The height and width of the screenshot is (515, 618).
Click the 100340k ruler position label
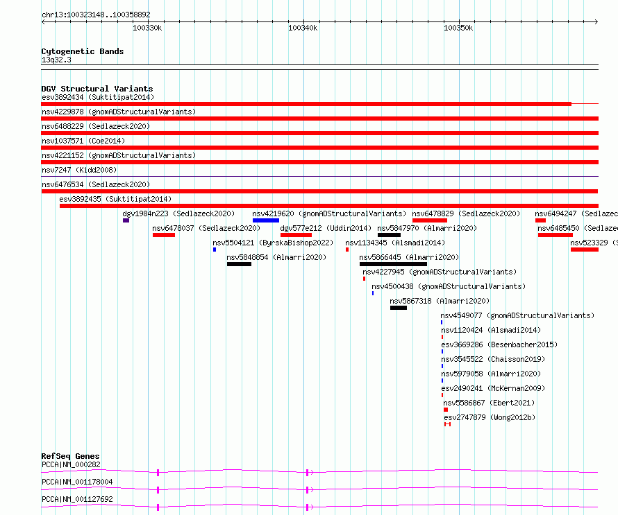pyautogui.click(x=303, y=28)
